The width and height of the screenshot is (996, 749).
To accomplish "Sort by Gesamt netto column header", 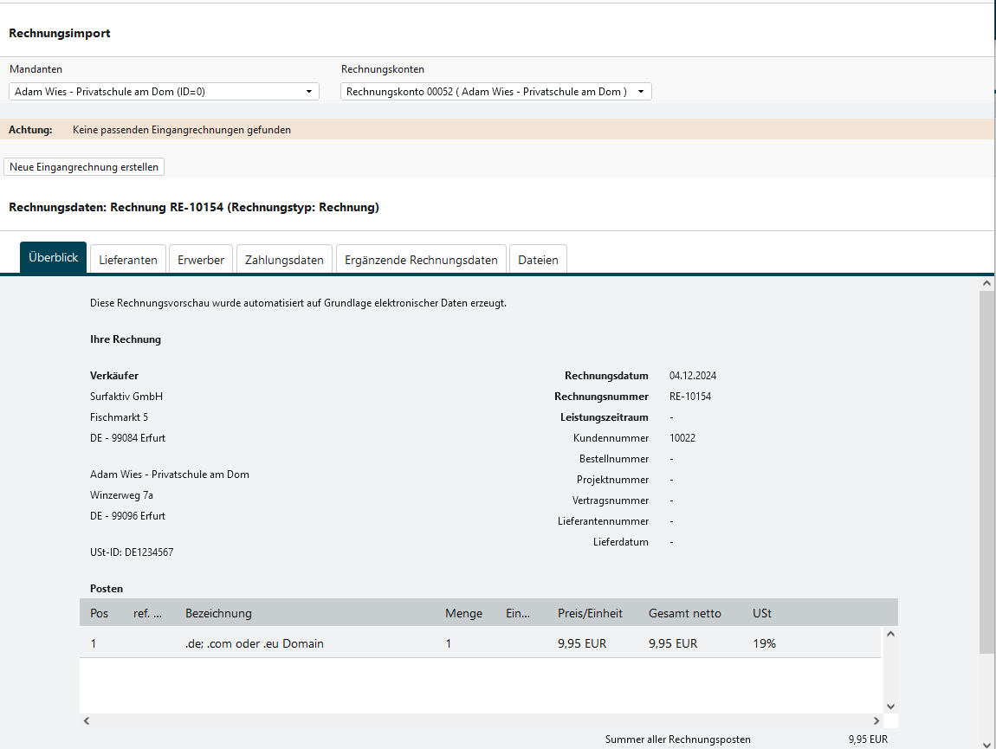I will pos(684,613).
